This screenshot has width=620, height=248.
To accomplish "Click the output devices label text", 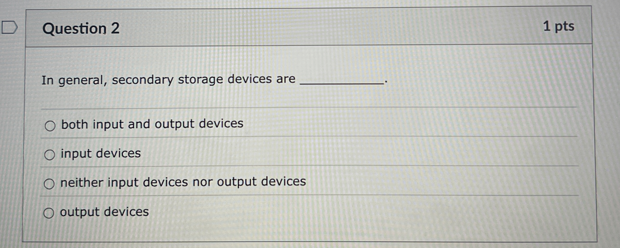I will pos(103,212).
